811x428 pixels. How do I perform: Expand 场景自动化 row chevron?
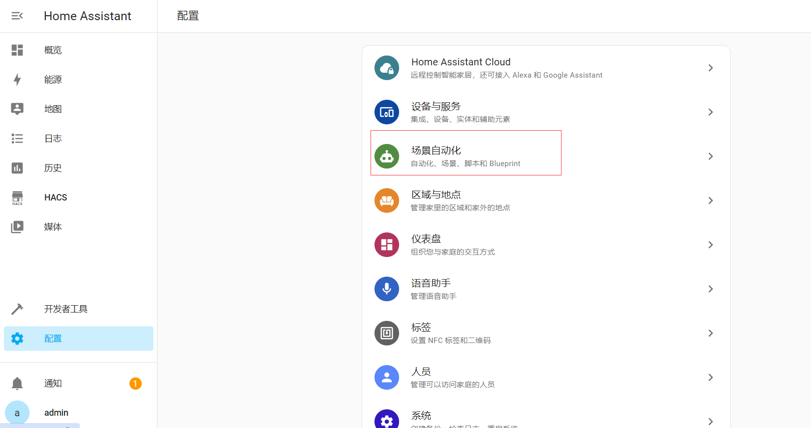click(711, 156)
